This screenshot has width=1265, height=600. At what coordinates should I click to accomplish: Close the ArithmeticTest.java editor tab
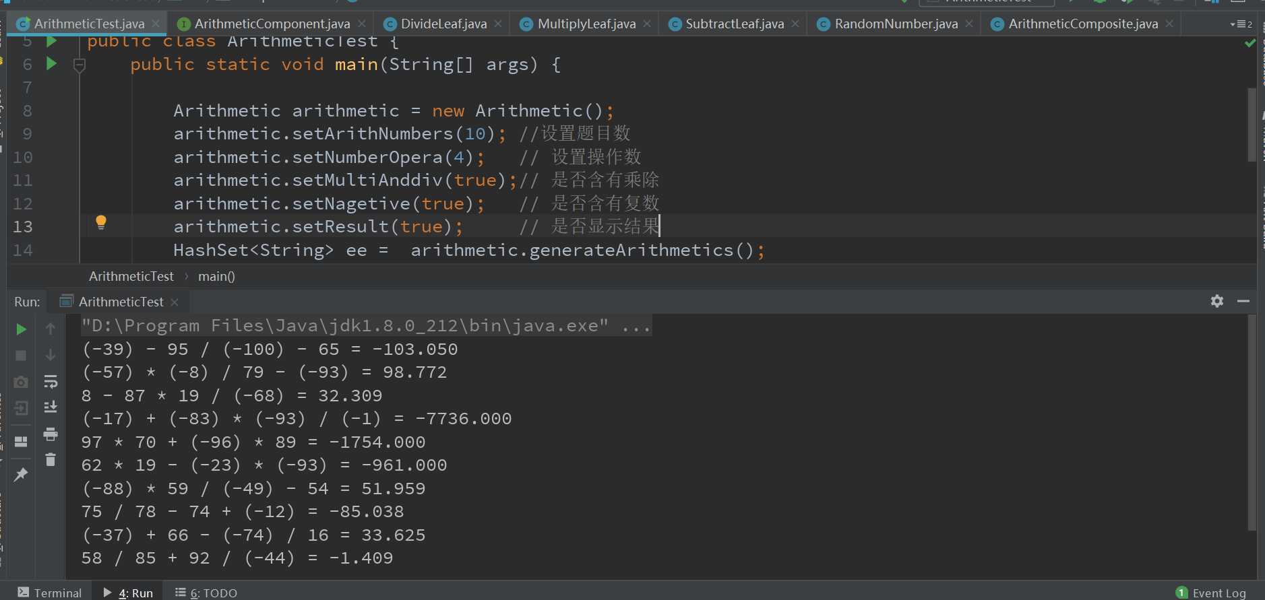(x=156, y=24)
